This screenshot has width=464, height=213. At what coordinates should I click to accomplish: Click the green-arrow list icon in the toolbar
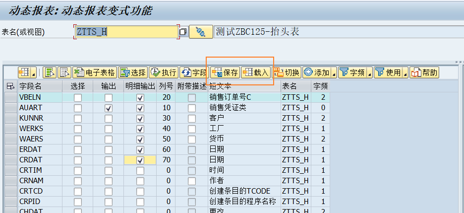pyautogui.click(x=50, y=72)
